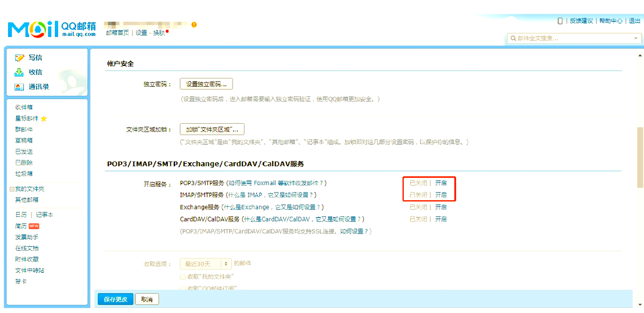Screen dimensions: 644x313
Task: Open 发票助手 in sidebar
Action: coord(27,237)
